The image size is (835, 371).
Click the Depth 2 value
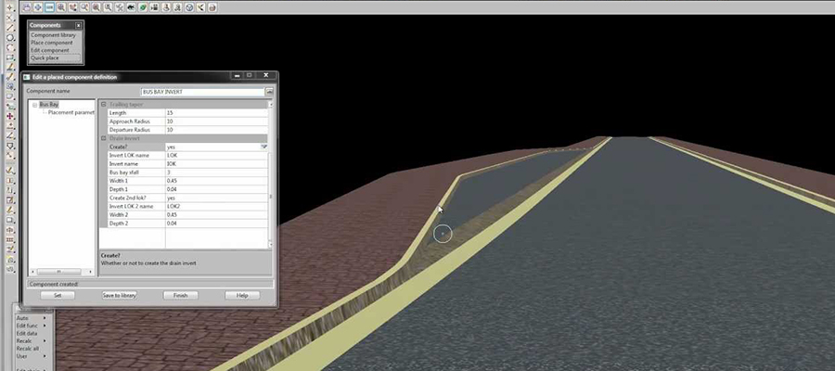(216, 224)
